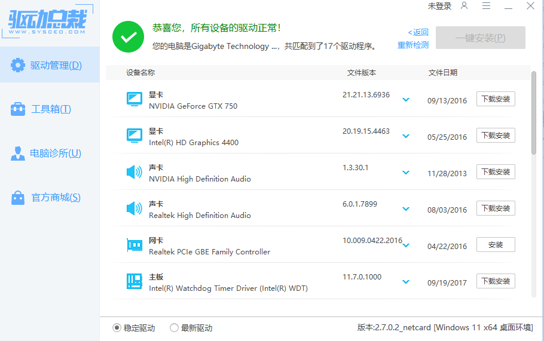Click the 文件日期 column header
The width and height of the screenshot is (544, 341).
[x=443, y=72]
